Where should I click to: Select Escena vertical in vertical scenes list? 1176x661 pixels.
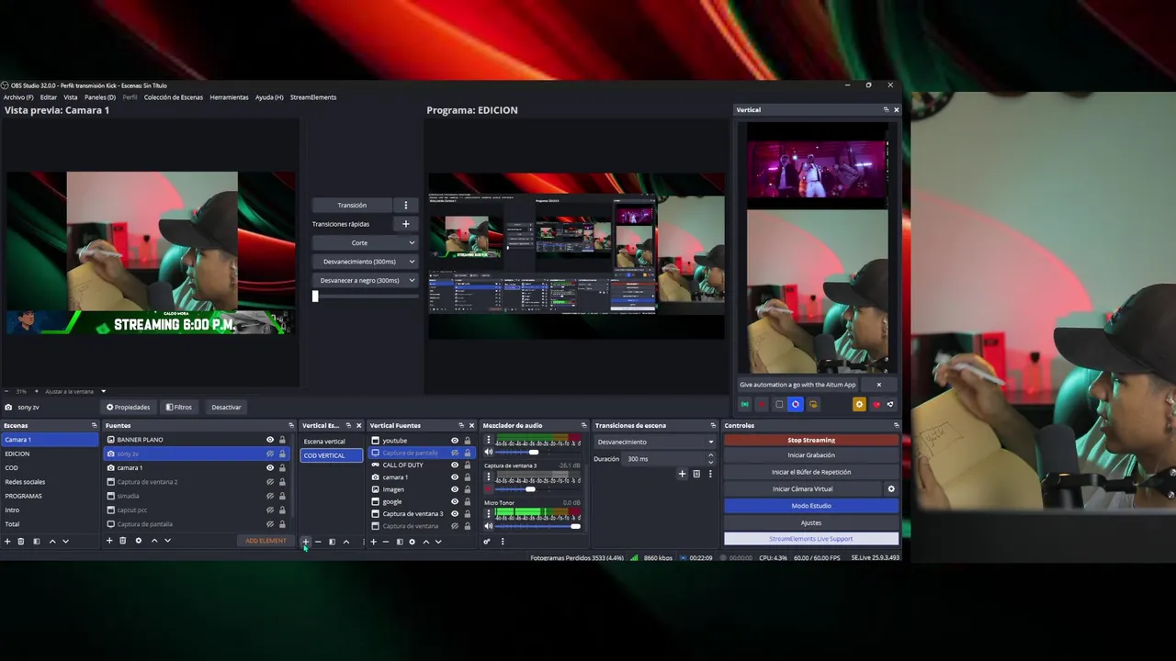pyautogui.click(x=332, y=442)
